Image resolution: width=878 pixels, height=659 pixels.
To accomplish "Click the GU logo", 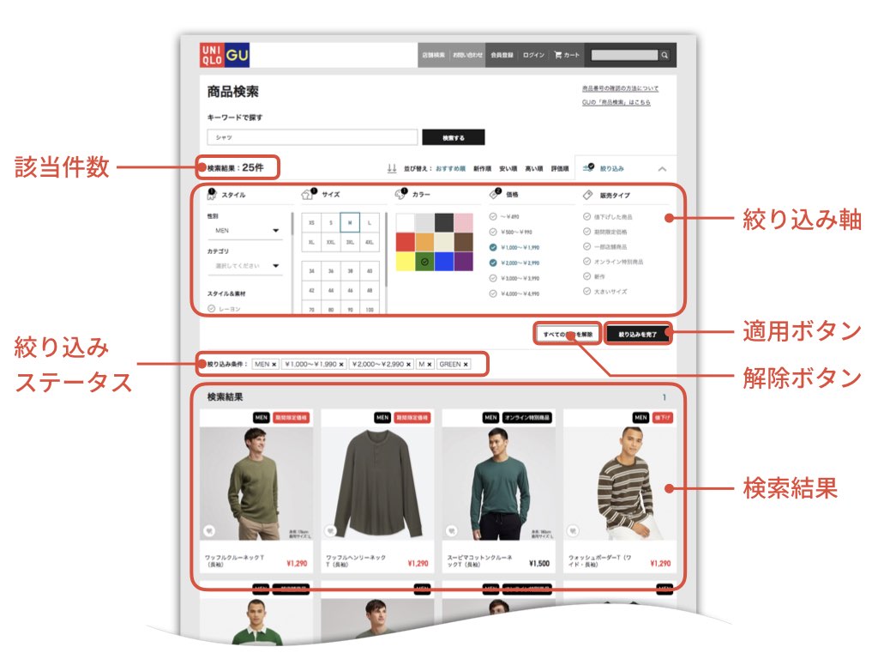I will 238,55.
